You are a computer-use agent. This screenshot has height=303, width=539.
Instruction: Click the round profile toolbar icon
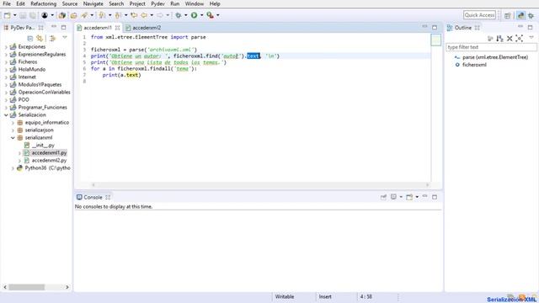[x=45, y=15]
